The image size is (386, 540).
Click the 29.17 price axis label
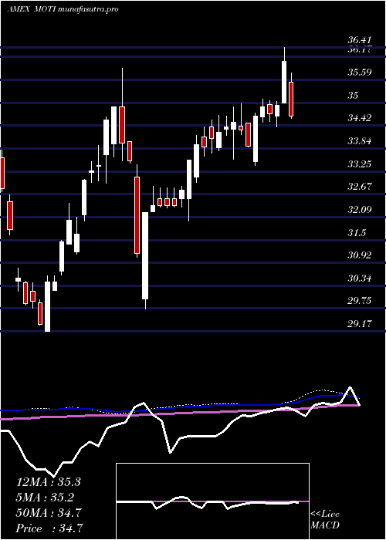coord(360,324)
